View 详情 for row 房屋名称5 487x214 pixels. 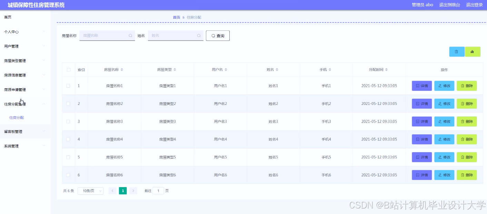tap(422, 157)
